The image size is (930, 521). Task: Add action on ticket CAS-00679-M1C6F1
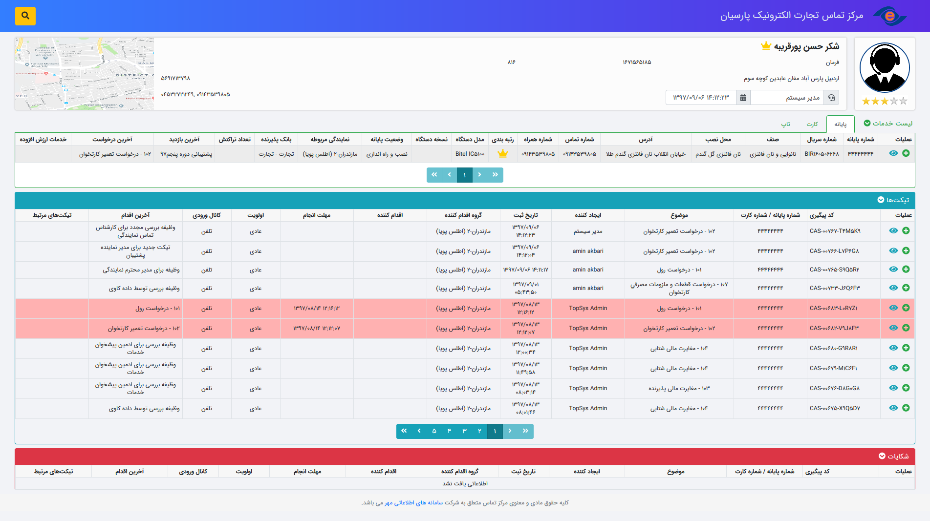pyautogui.click(x=906, y=368)
